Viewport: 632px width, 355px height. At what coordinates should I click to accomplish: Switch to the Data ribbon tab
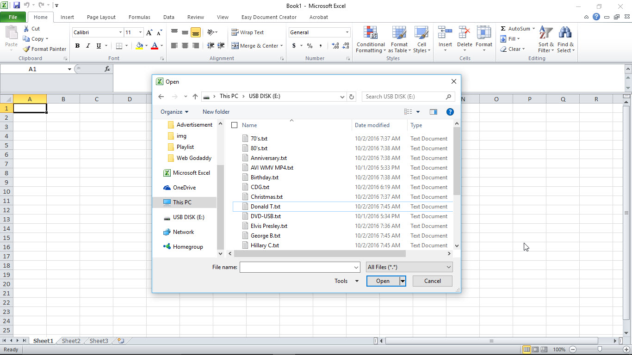pos(169,17)
